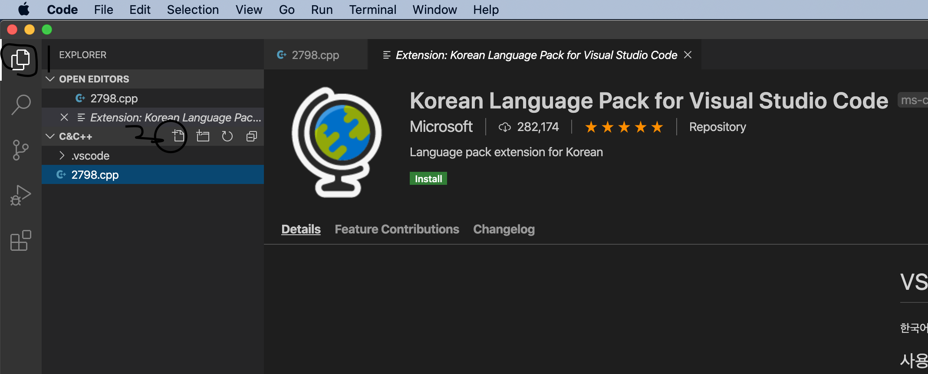The height and width of the screenshot is (374, 928).
Task: Open the Repository link
Action: pos(717,127)
